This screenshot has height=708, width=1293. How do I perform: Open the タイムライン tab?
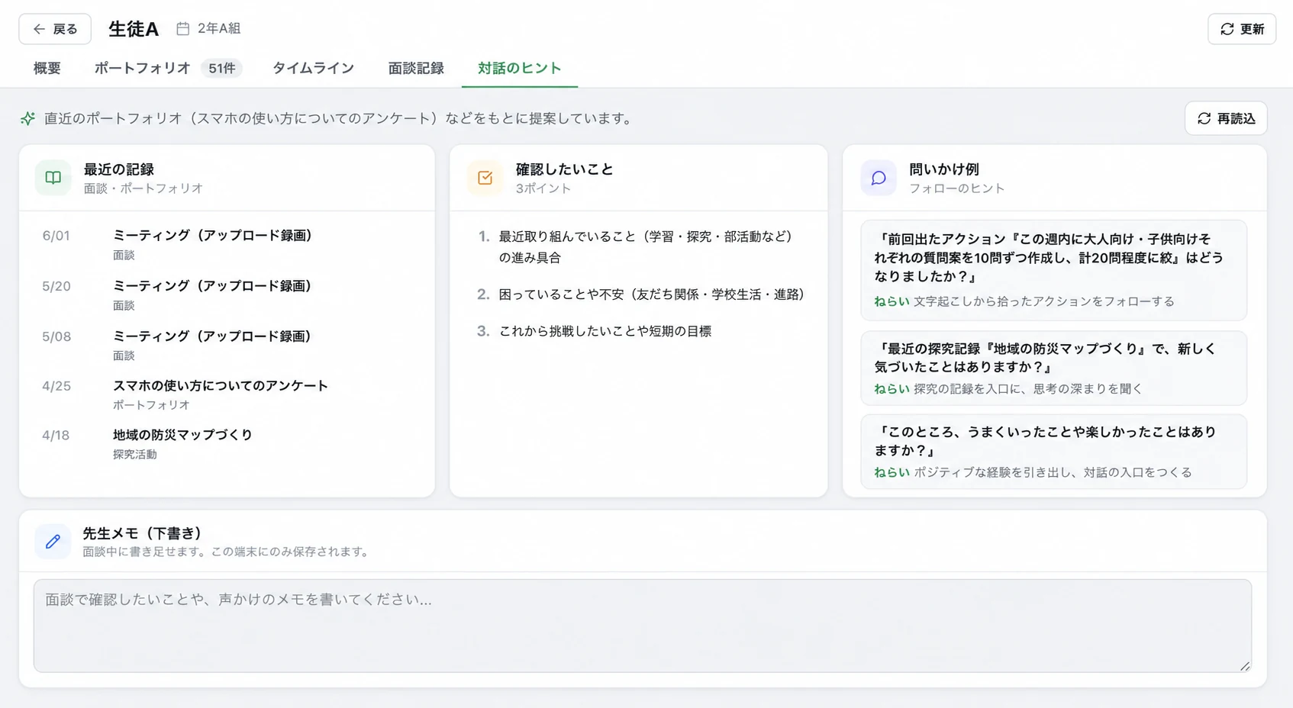coord(314,68)
